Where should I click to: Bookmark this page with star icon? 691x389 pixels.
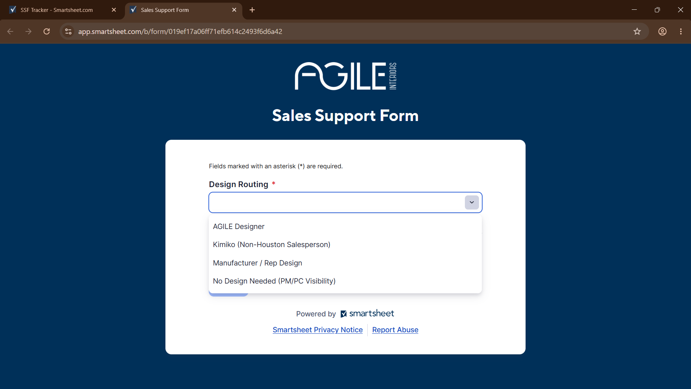637,31
